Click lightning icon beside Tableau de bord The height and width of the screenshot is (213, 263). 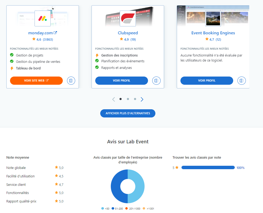[x=12, y=68]
